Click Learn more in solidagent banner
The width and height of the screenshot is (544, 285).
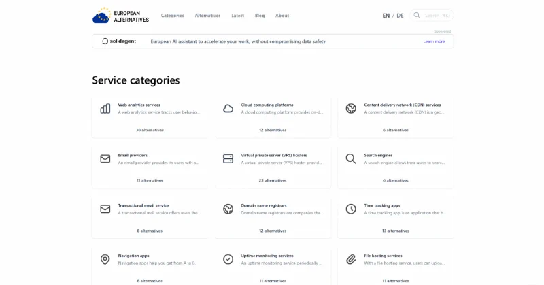click(x=434, y=41)
